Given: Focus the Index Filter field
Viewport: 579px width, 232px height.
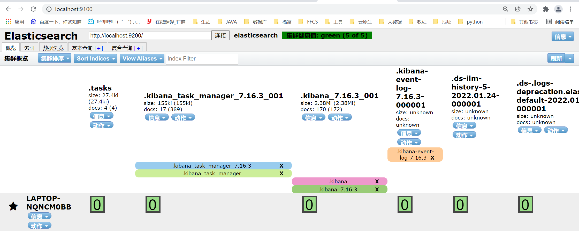Looking at the screenshot, I should point(202,59).
